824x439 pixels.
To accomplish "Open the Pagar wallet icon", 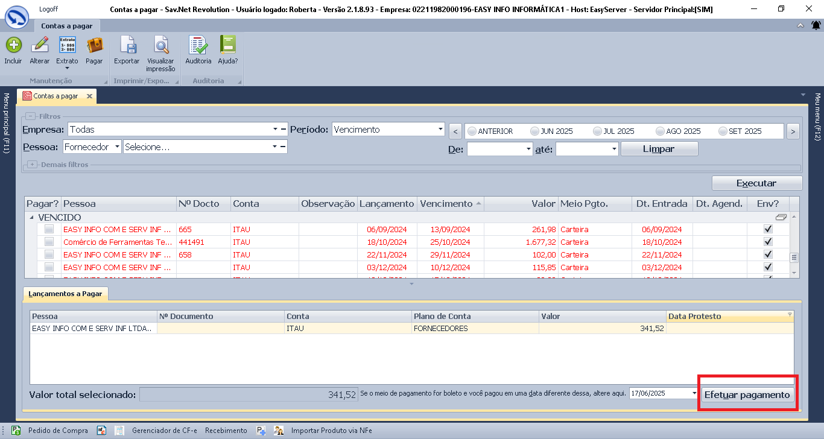I will [94, 46].
